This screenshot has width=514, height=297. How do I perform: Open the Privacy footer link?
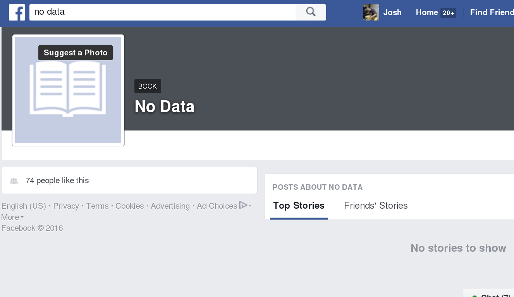tap(66, 206)
